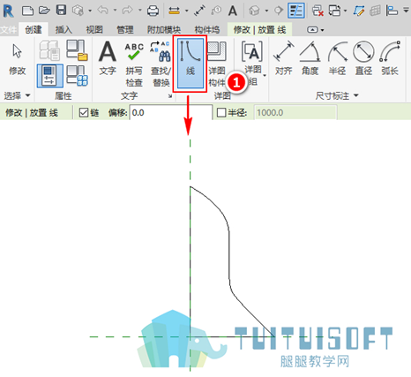Select aligned dimension in quick access toolbar
The image size is (411, 377).
pyautogui.click(x=199, y=11)
